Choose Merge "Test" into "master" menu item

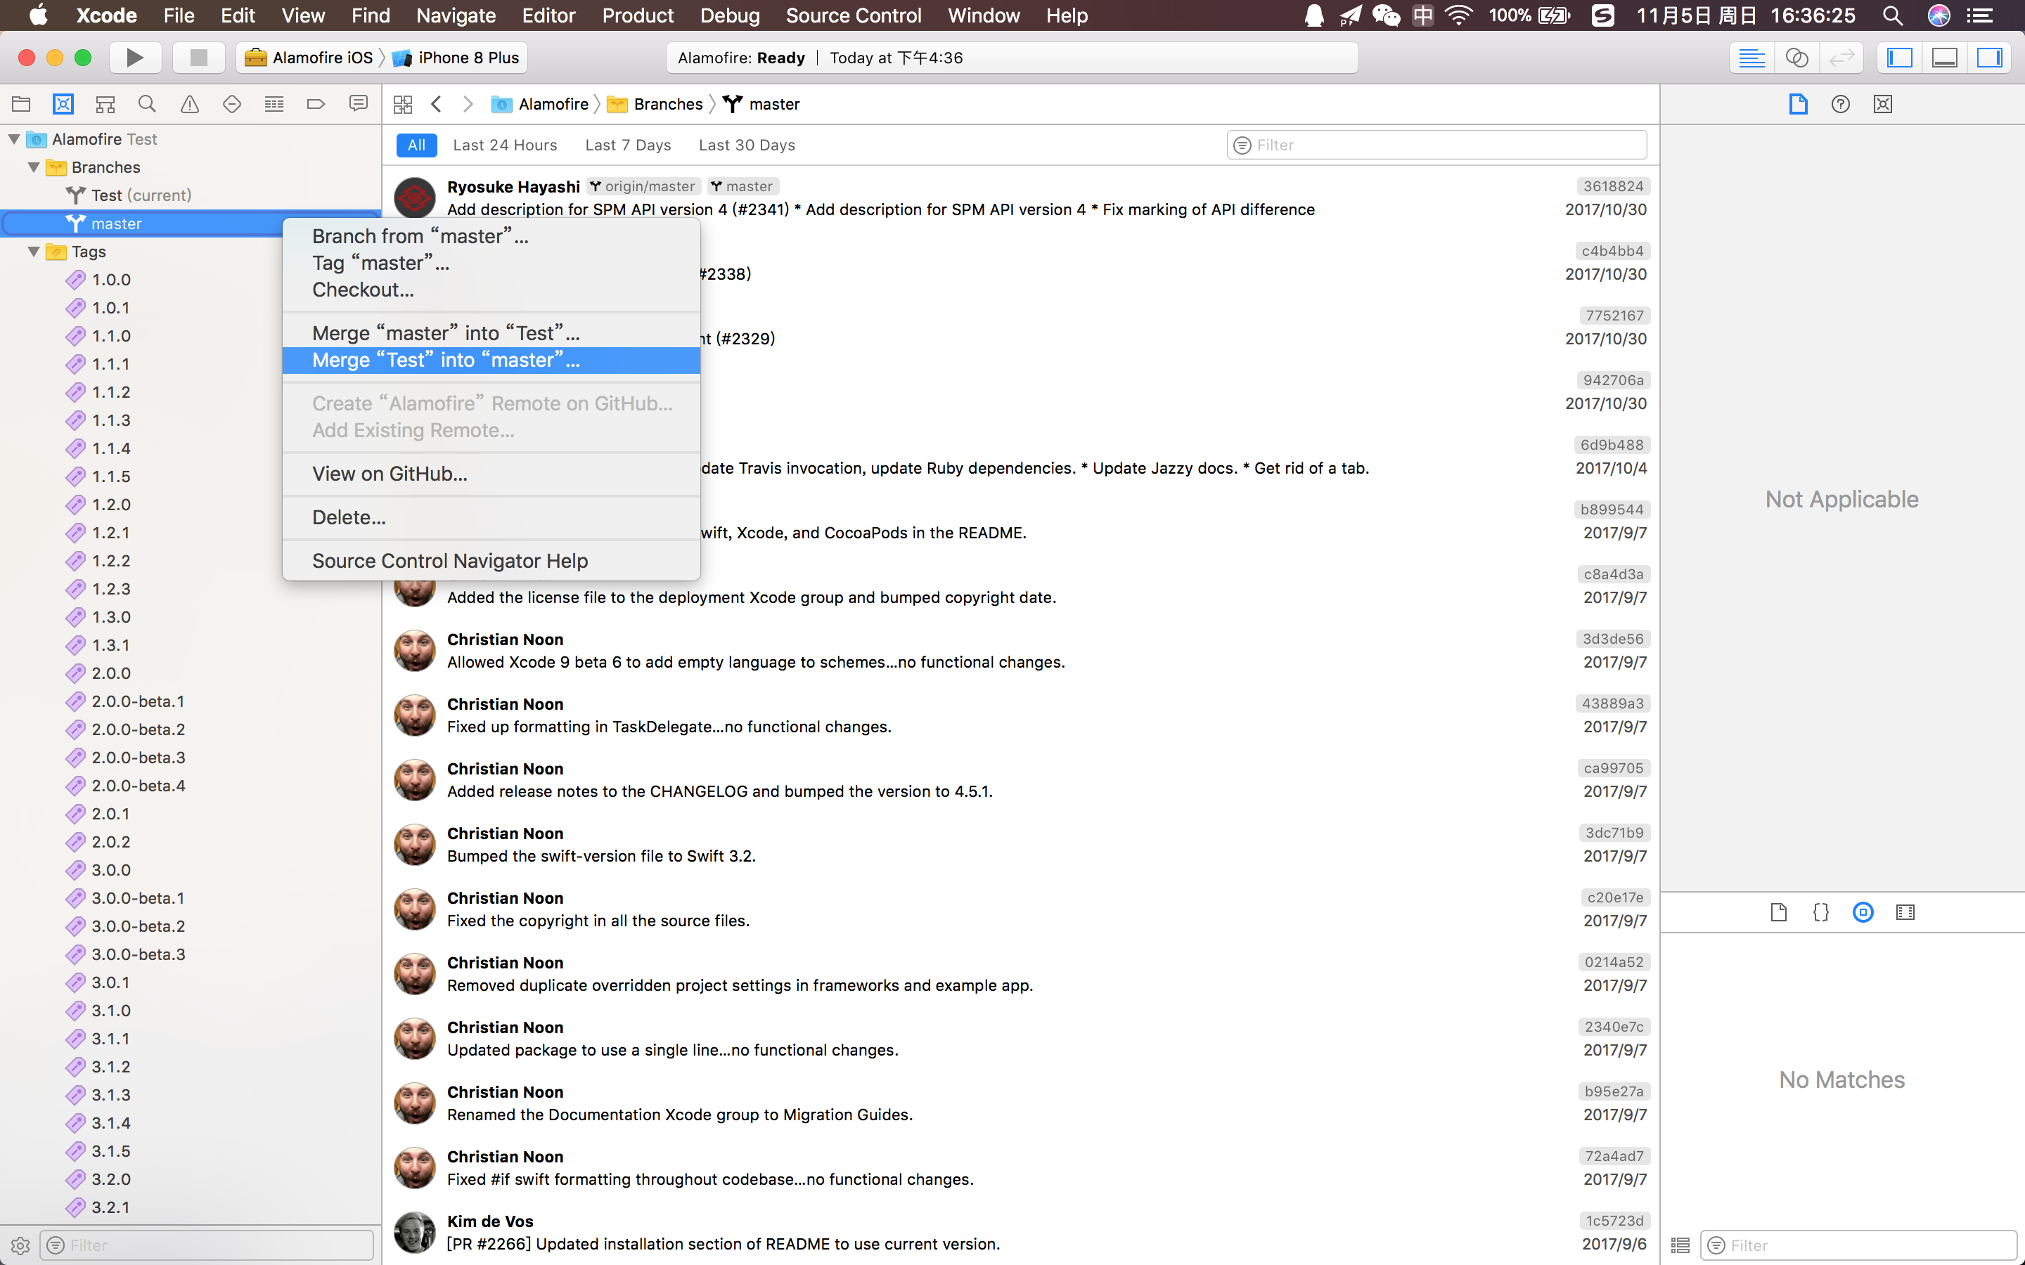point(446,361)
